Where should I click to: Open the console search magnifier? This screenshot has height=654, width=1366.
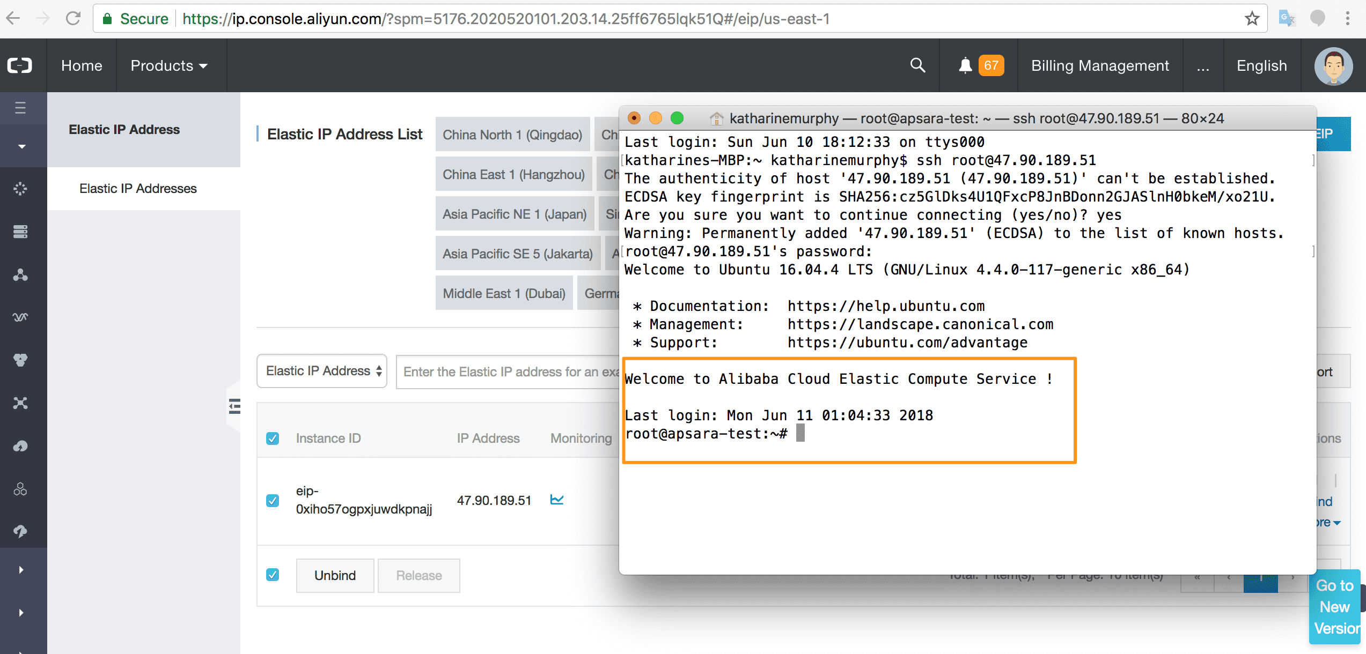point(918,65)
